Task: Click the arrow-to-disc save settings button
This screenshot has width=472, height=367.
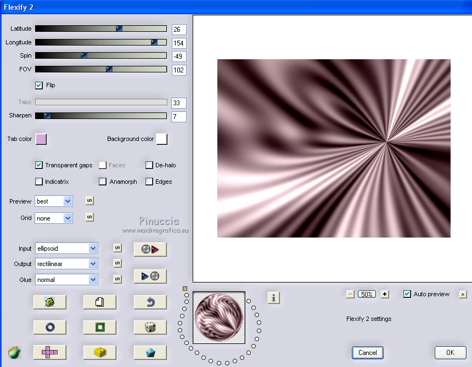Action: pyautogui.click(x=150, y=276)
